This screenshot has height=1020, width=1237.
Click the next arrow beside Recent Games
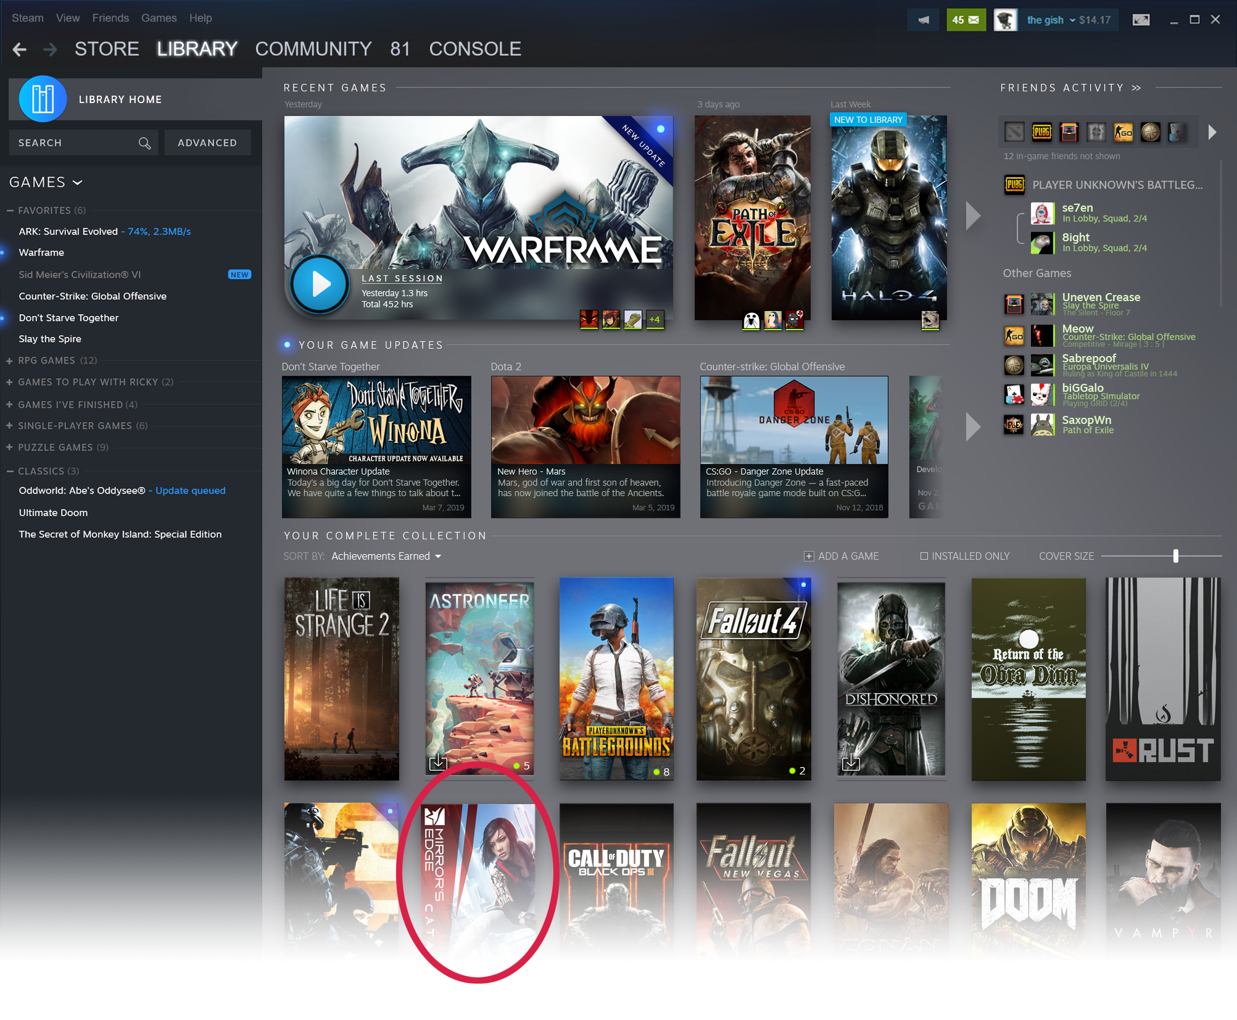click(x=973, y=216)
